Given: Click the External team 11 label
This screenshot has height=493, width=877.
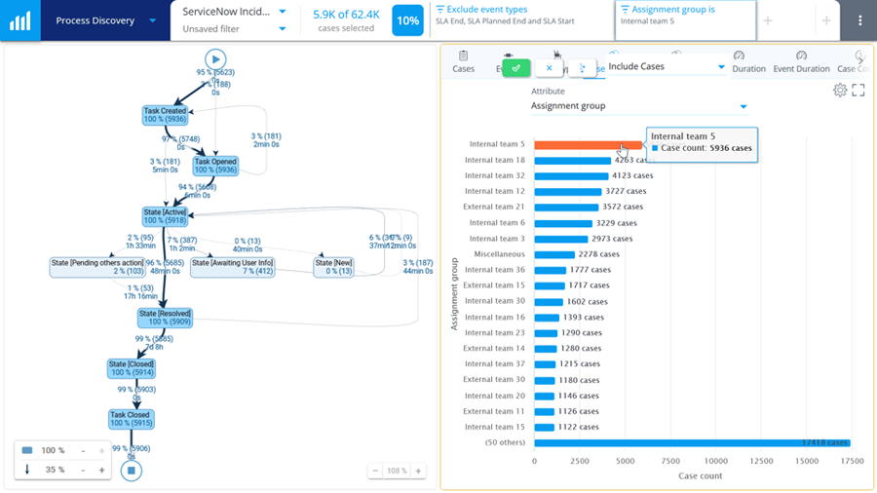Looking at the screenshot, I should 494,411.
